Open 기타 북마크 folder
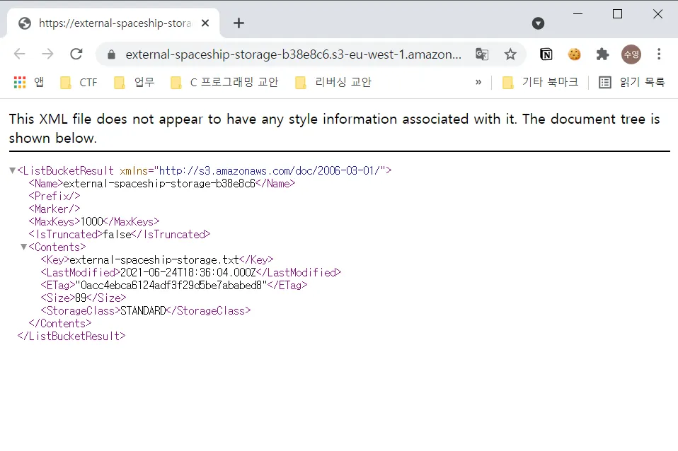This screenshot has height=451, width=678. tap(541, 82)
